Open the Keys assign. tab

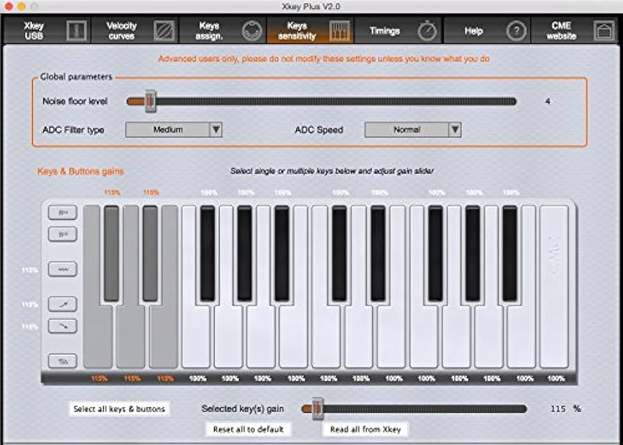223,31
